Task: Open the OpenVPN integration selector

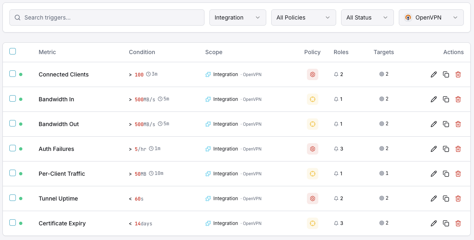Action: (431, 17)
